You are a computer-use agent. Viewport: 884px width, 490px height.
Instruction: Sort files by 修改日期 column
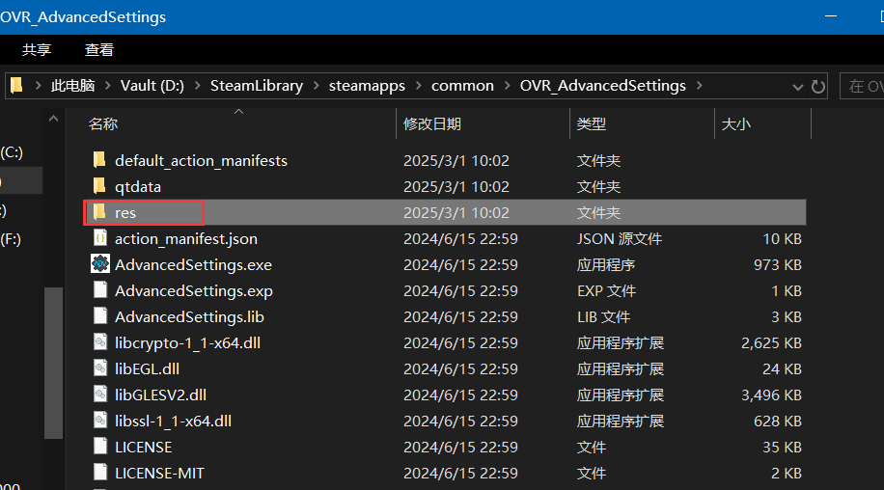(432, 123)
